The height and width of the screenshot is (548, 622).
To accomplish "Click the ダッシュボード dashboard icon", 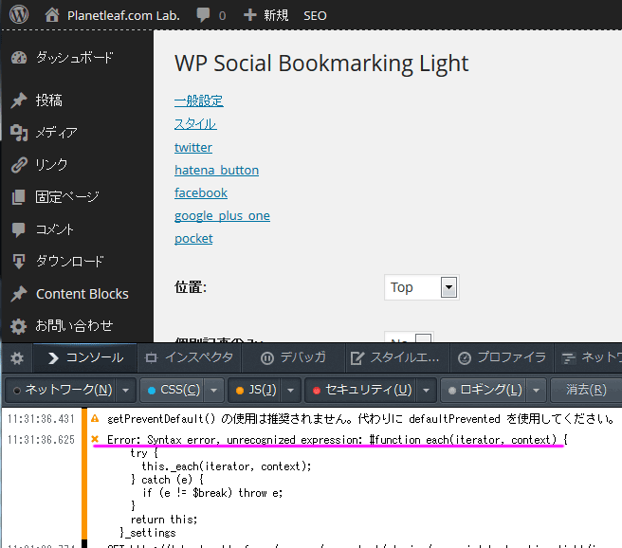I will 19,58.
